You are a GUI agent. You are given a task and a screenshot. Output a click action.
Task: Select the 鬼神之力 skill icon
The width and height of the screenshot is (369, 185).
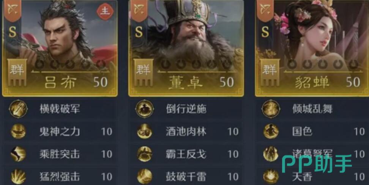click(x=18, y=131)
